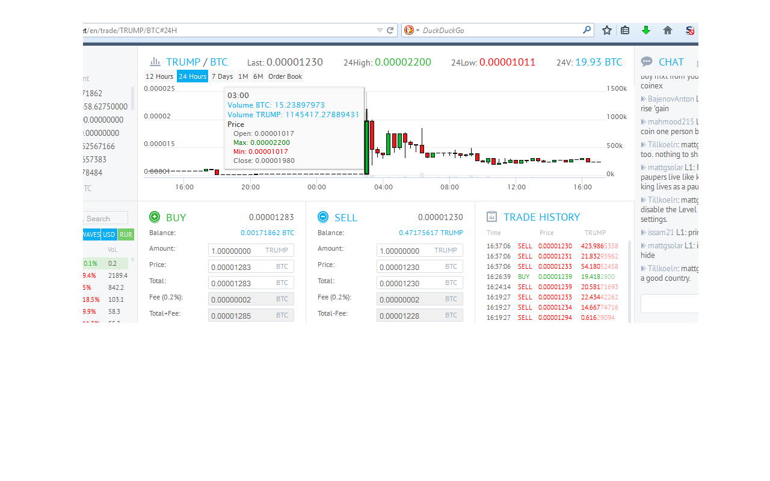Image resolution: width=770 pixels, height=481 pixels.
Task: Switch chart to the 7 Days tab
Action: [222, 76]
